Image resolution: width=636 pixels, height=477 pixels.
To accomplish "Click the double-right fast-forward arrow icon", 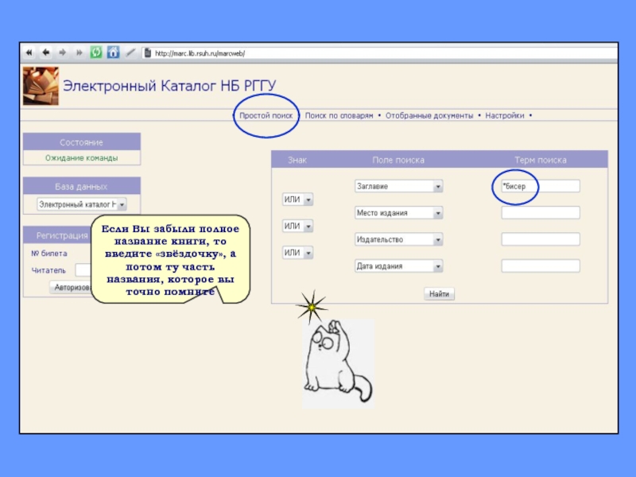I will pos(78,52).
